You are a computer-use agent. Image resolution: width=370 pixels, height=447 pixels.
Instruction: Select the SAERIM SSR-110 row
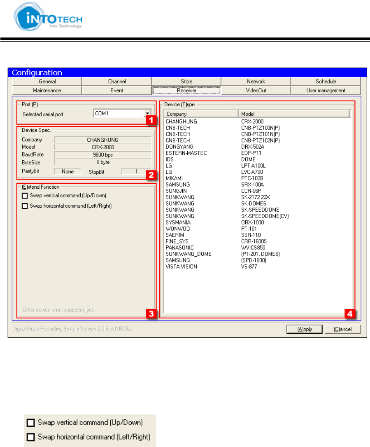click(x=258, y=235)
